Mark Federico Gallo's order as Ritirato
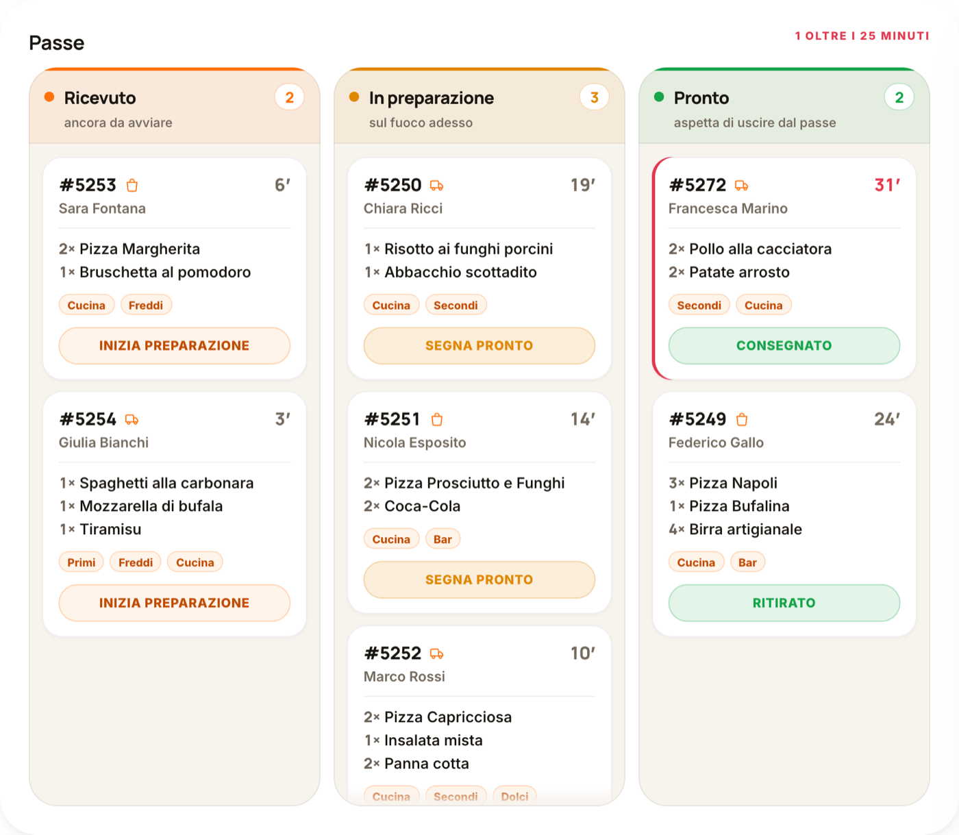 pos(784,603)
